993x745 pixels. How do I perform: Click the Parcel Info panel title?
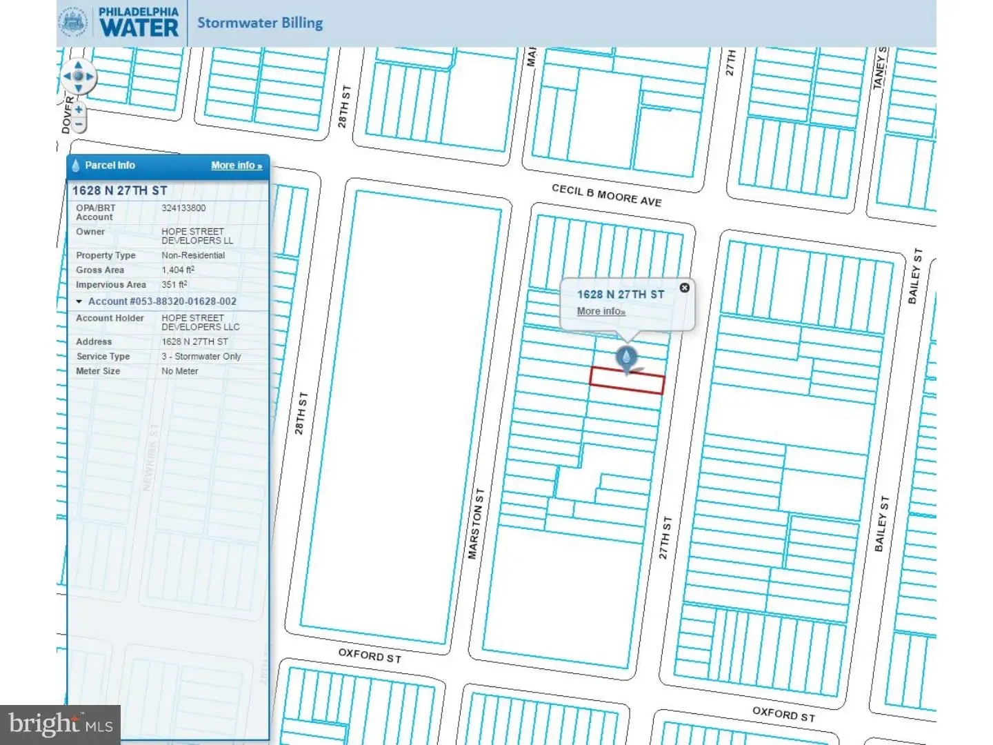pyautogui.click(x=110, y=166)
